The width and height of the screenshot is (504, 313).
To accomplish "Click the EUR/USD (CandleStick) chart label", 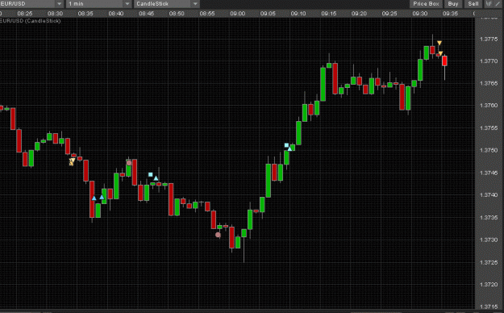I will pos(30,21).
